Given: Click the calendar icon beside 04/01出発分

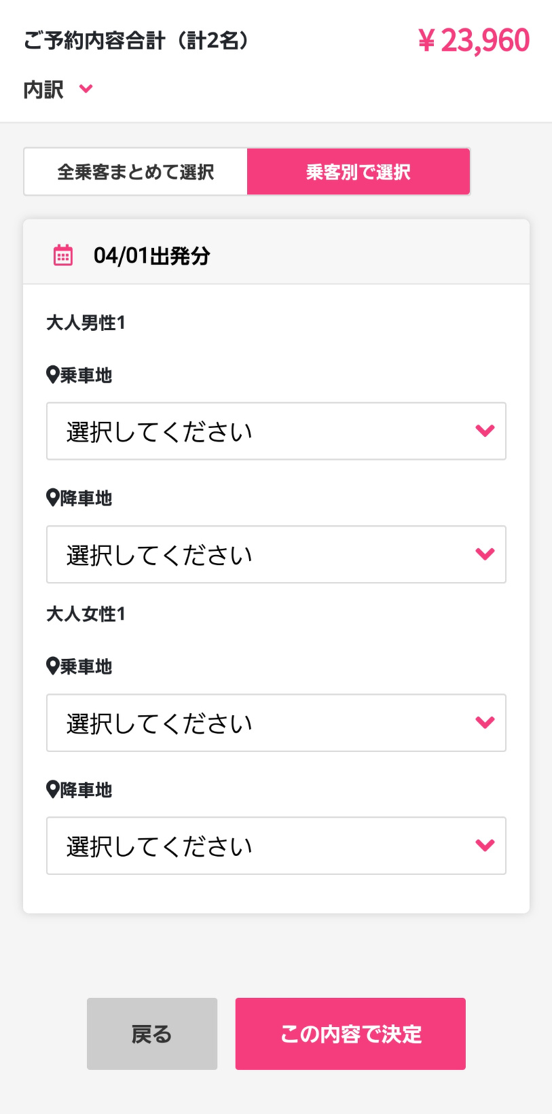Looking at the screenshot, I should click(x=63, y=255).
